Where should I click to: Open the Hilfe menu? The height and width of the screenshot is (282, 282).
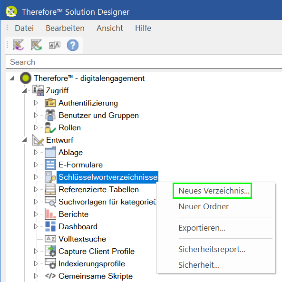[143, 28]
